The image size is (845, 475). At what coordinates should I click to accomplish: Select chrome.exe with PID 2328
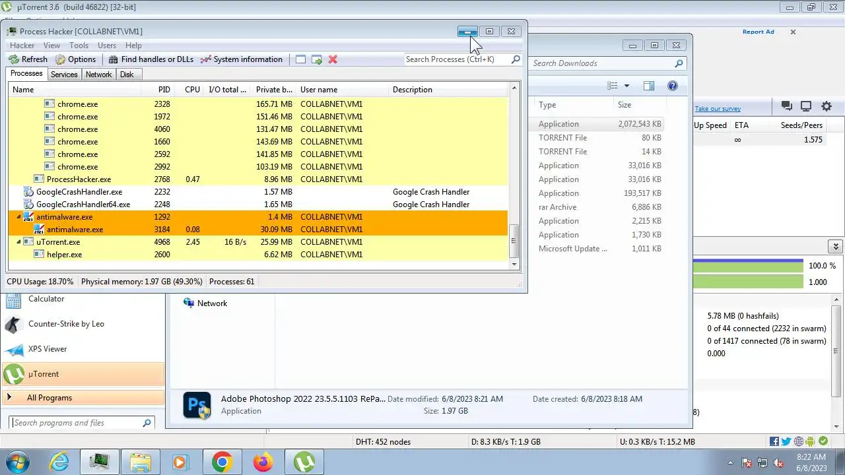pyautogui.click(x=259, y=104)
